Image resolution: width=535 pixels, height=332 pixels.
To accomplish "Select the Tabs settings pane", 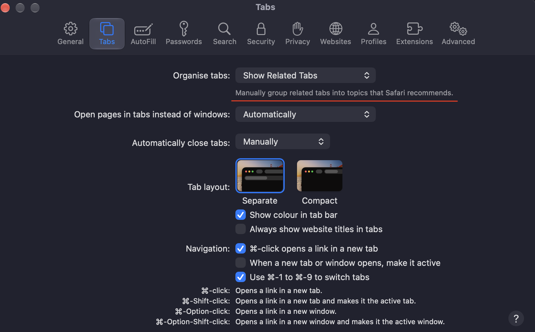I will (x=107, y=34).
